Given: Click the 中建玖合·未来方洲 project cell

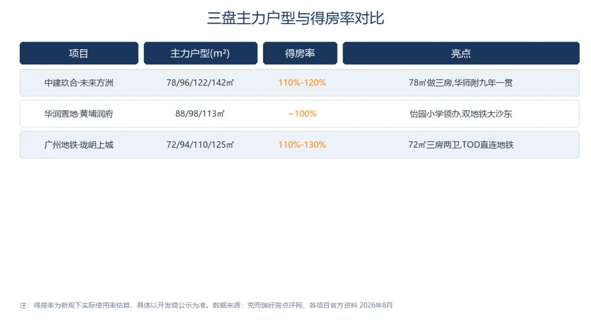Looking at the screenshot, I should pos(79,83).
